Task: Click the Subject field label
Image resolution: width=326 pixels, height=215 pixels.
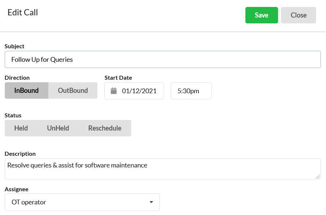Action: click(15, 46)
